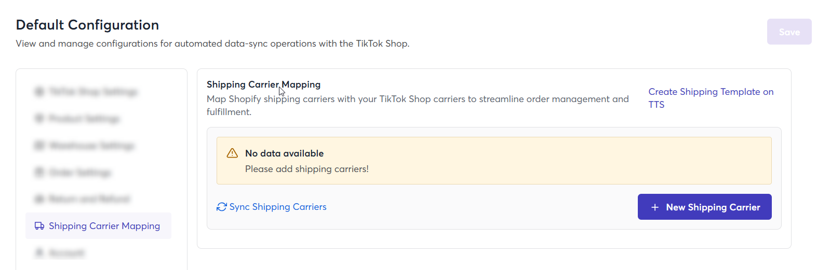Click the truck icon beside Shipping Carrier Mapping
817x270 pixels.
click(39, 226)
